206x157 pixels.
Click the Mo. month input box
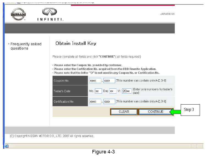pos(98,91)
